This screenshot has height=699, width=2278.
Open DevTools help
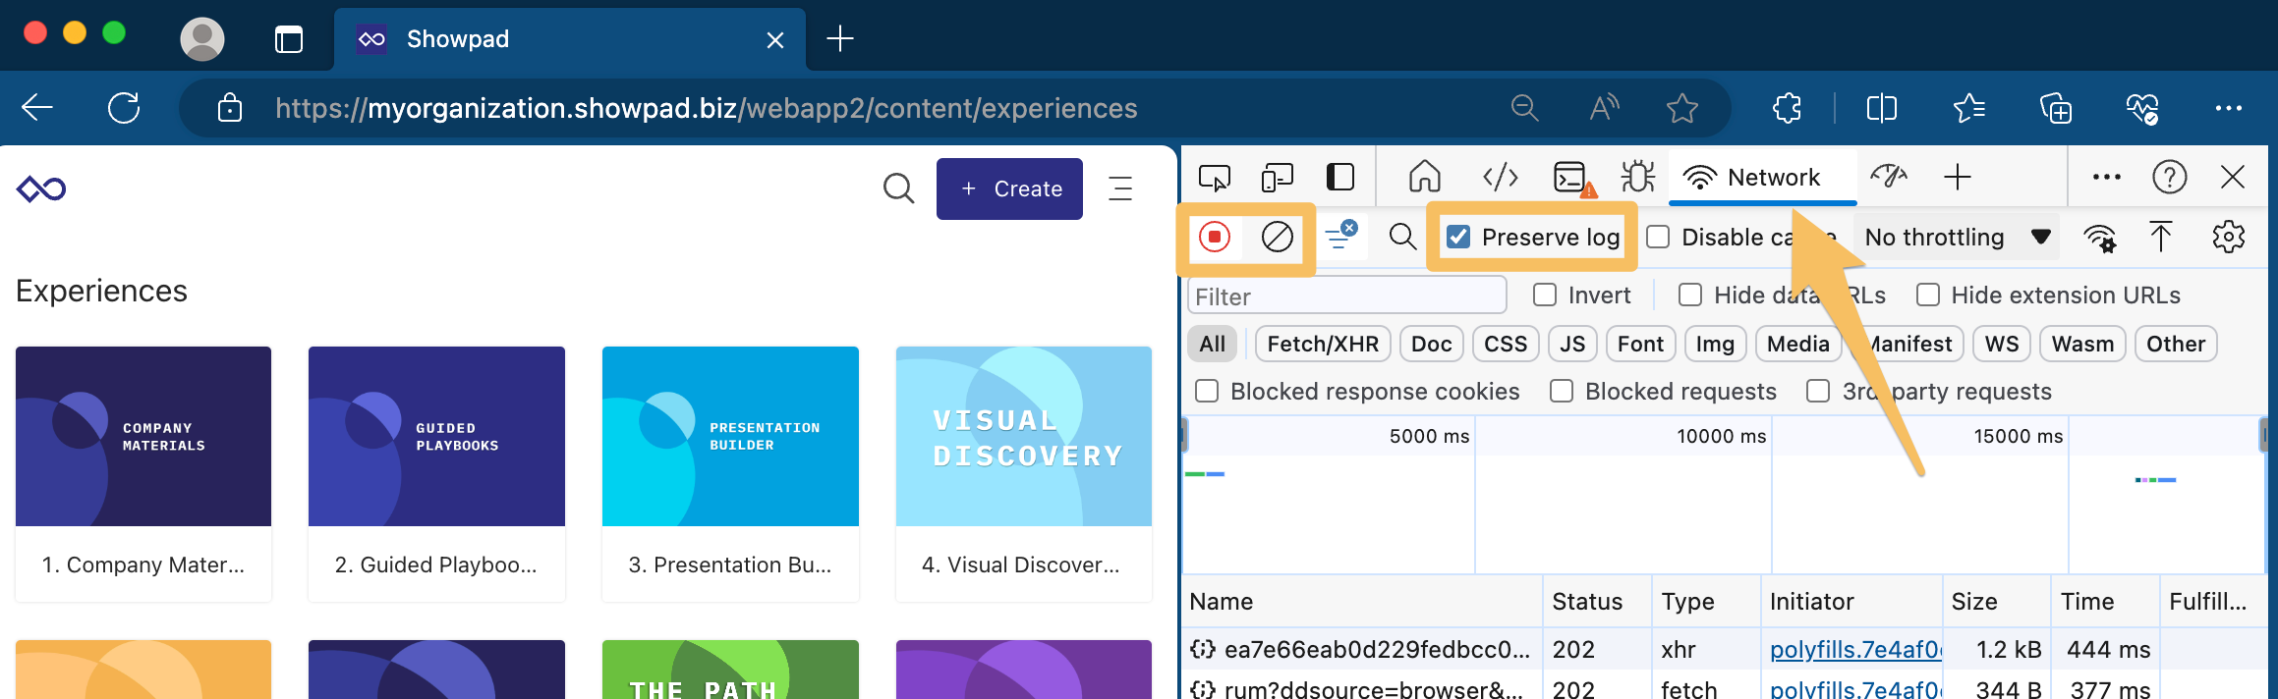click(x=2170, y=178)
